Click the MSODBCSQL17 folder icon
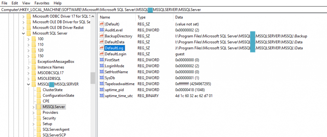 [x=34, y=73]
